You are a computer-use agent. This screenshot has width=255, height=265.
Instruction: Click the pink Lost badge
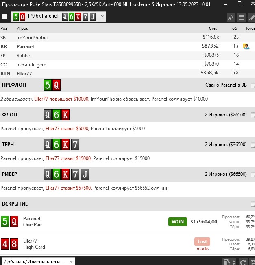tap(202, 242)
